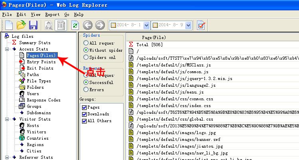Toggle the report view page icon
299x160 pixels.
pos(61,25)
